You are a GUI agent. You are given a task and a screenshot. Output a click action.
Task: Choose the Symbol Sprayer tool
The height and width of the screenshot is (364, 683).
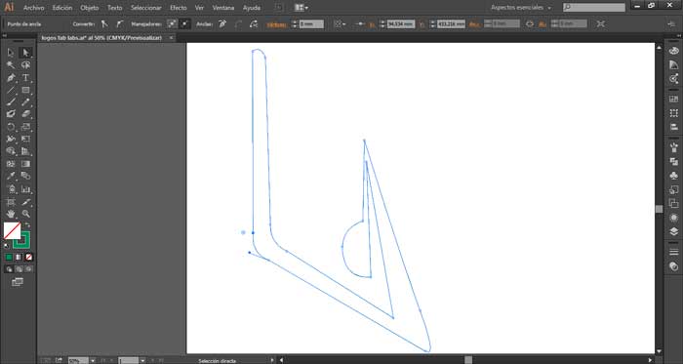point(11,189)
